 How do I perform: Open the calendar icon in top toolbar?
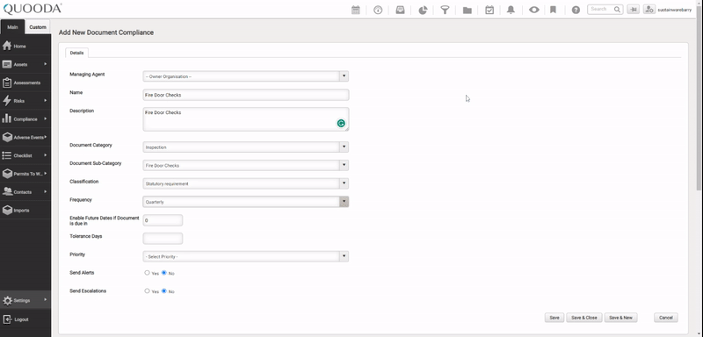(x=356, y=10)
